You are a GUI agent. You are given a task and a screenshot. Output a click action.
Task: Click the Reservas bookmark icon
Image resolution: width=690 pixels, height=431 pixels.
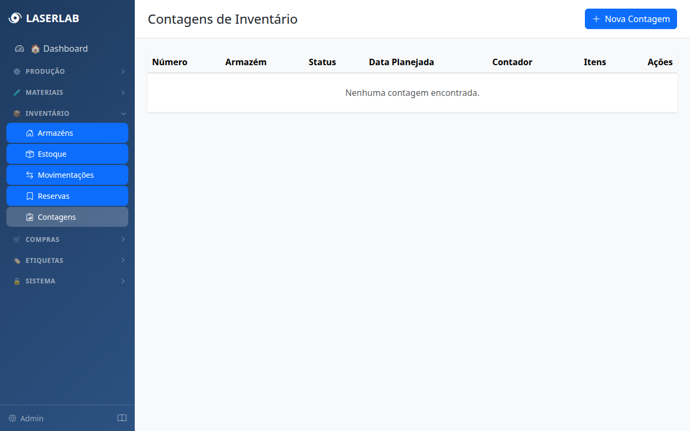[x=30, y=196]
